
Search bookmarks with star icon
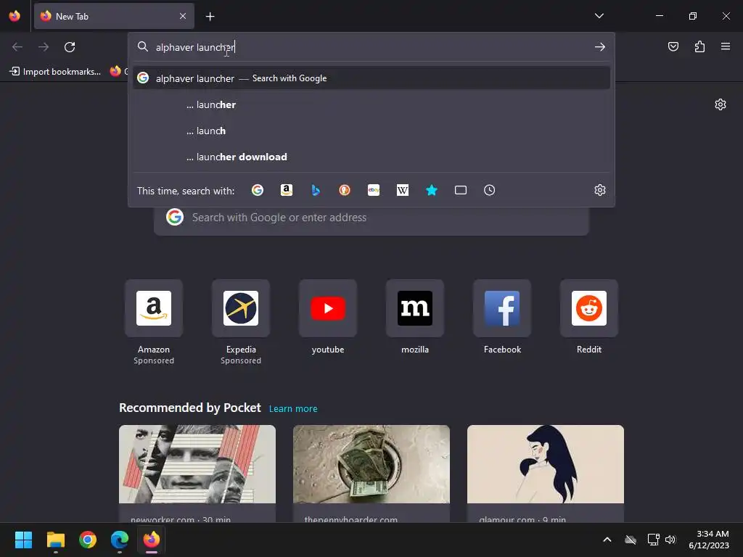431,191
